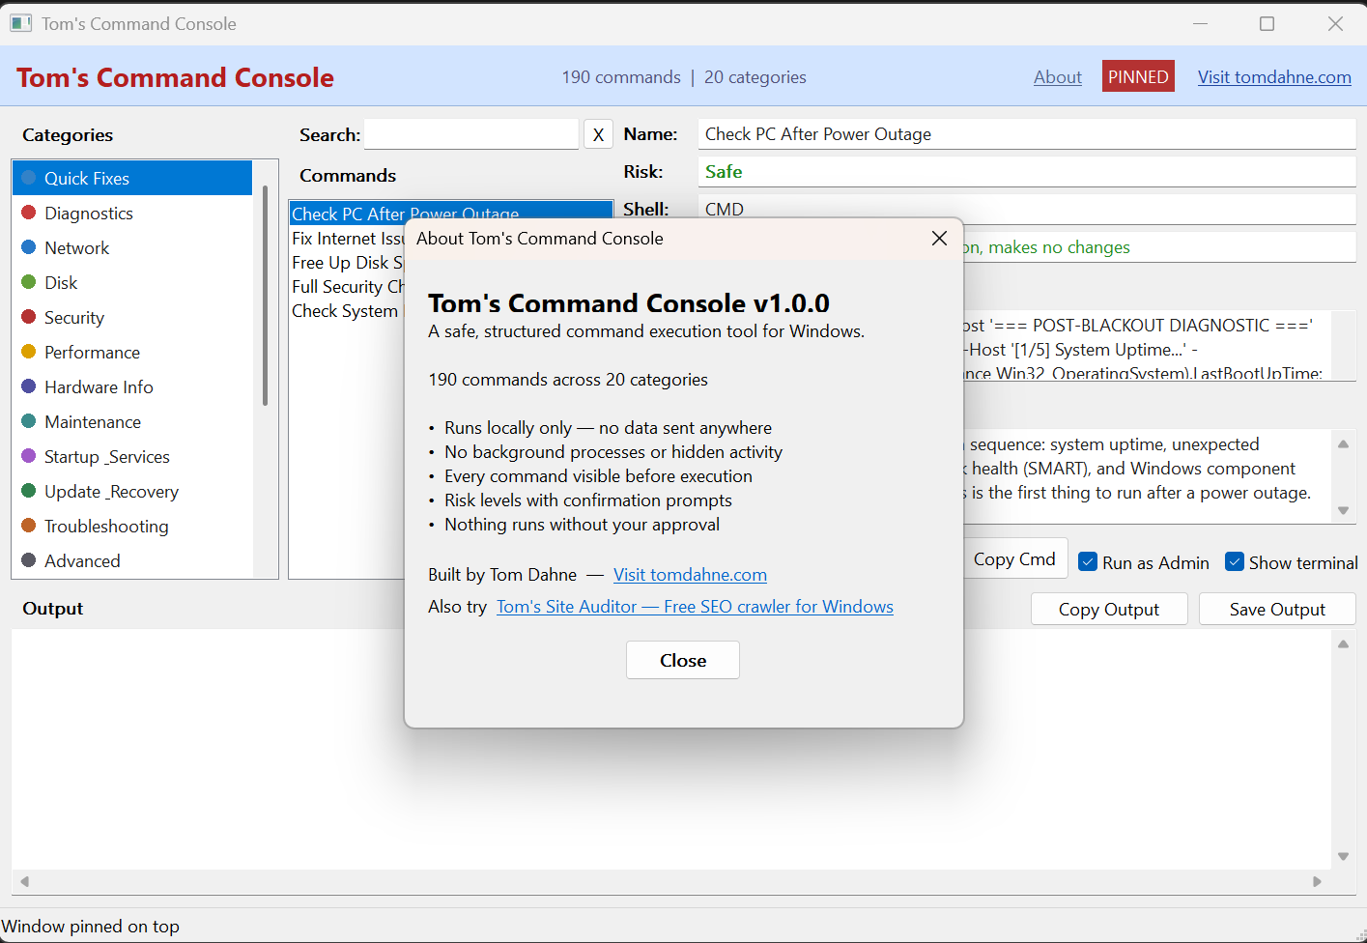Click the purple Hardware Info dot icon
Viewport: 1367px width, 943px height.
click(x=30, y=386)
